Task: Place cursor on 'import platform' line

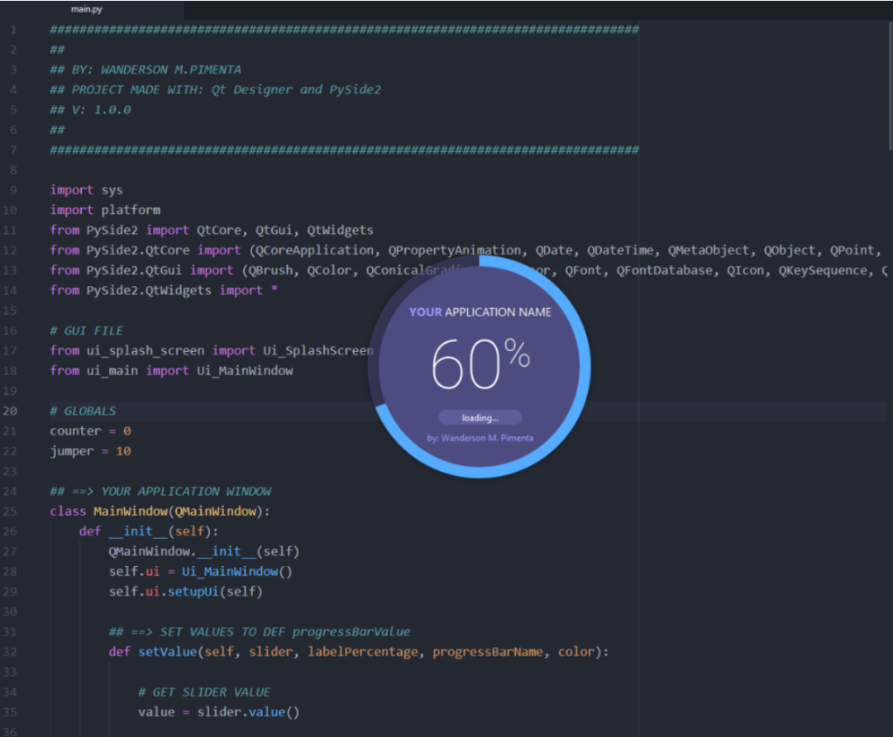Action: tap(105, 210)
